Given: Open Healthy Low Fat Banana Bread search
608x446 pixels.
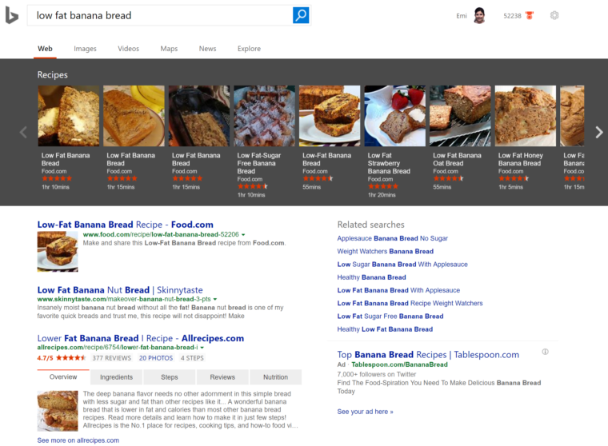Looking at the screenshot, I should pos(385,329).
